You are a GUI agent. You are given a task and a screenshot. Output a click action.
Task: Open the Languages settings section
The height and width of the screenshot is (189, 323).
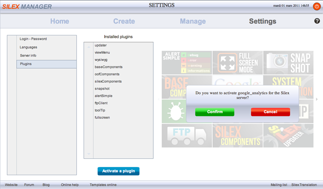47,47
